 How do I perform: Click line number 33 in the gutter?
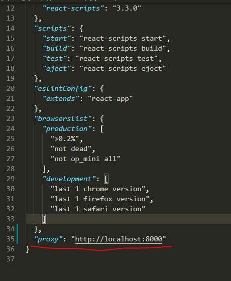11,219
